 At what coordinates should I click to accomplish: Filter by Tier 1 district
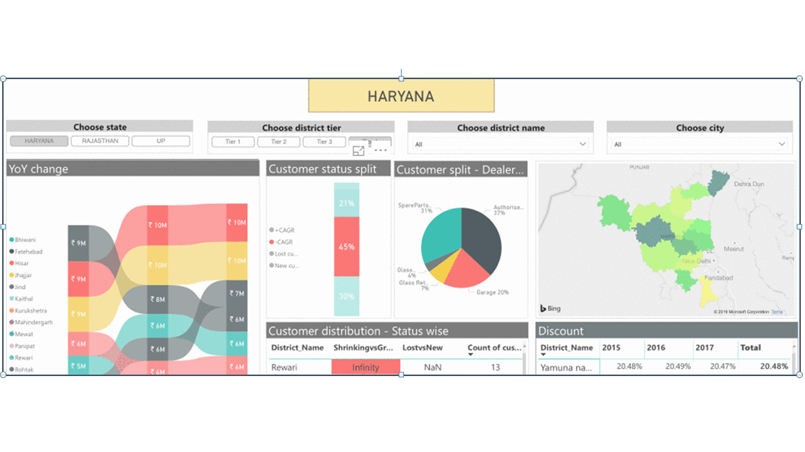(x=233, y=142)
